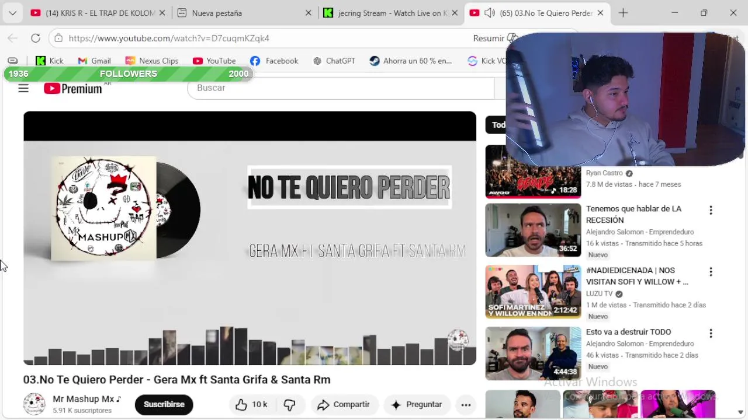Open Ryan Castro channel name link
Image resolution: width=748 pixels, height=420 pixels.
pos(604,173)
